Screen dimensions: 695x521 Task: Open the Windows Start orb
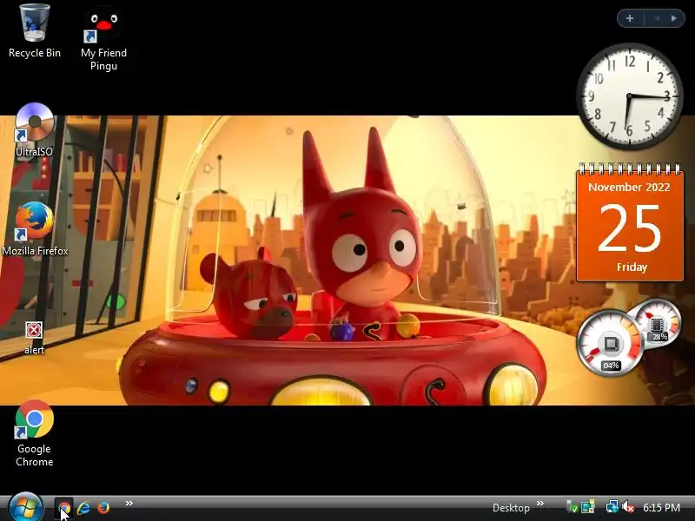26,508
